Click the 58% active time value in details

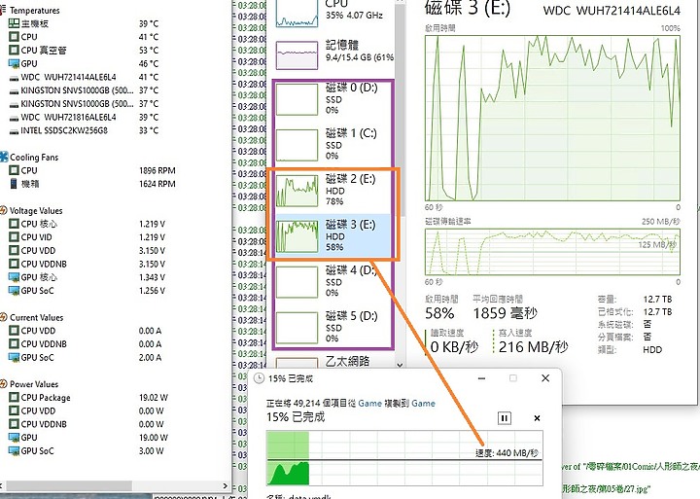pos(439,313)
